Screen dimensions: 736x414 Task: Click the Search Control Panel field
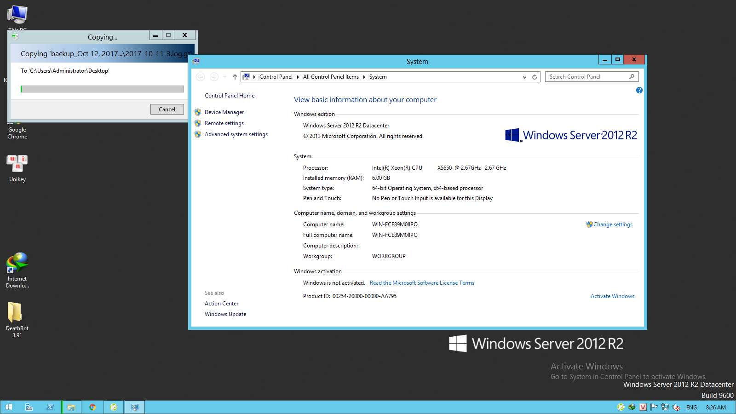point(587,77)
